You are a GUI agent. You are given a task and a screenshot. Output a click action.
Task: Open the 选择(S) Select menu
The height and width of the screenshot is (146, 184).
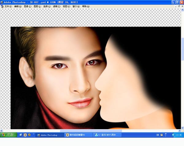(x=47, y=6)
